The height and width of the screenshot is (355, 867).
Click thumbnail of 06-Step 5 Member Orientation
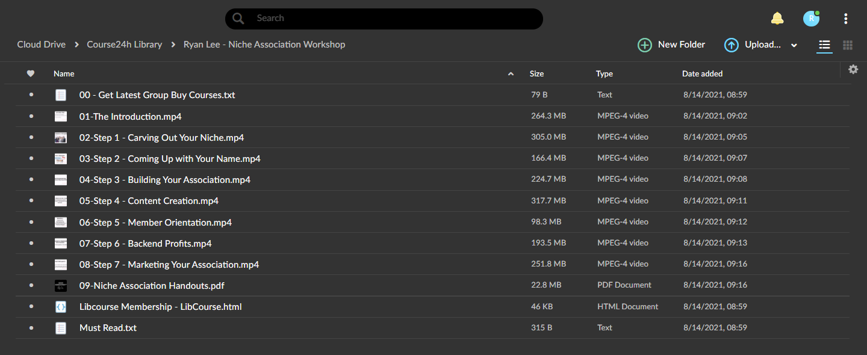coord(61,222)
